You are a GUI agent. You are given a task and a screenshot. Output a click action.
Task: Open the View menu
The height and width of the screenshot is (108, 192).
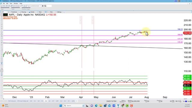(11, 3)
